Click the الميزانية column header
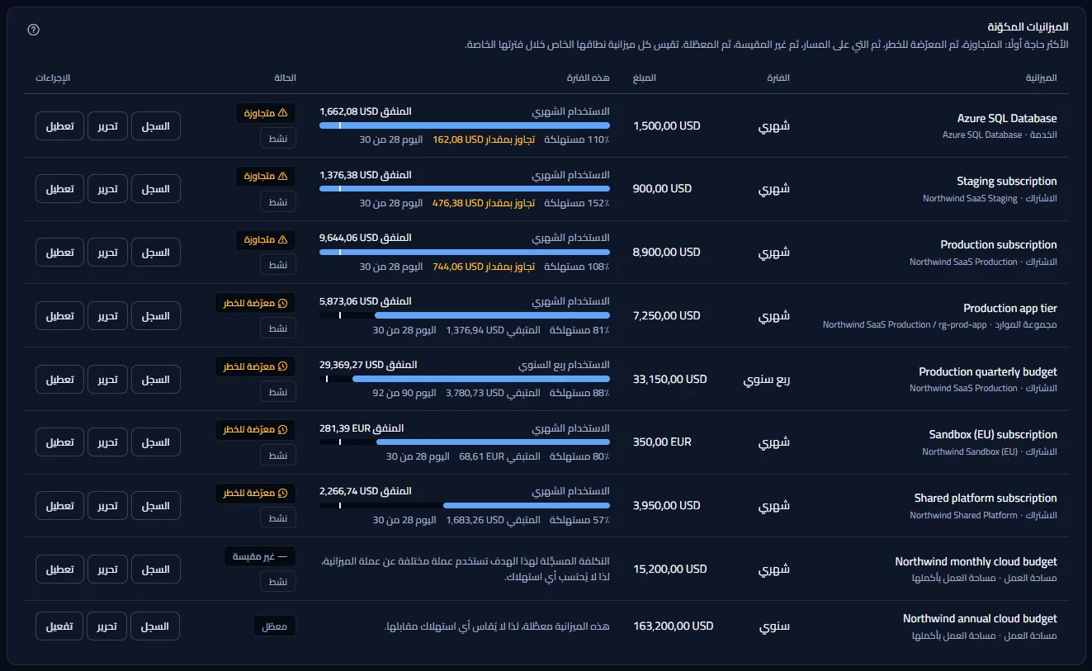Image resolution: width=1092 pixels, height=671 pixels. (1042, 78)
